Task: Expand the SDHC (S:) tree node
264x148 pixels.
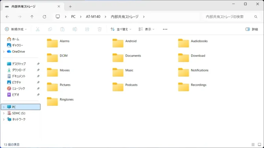Action: click(x=4, y=113)
